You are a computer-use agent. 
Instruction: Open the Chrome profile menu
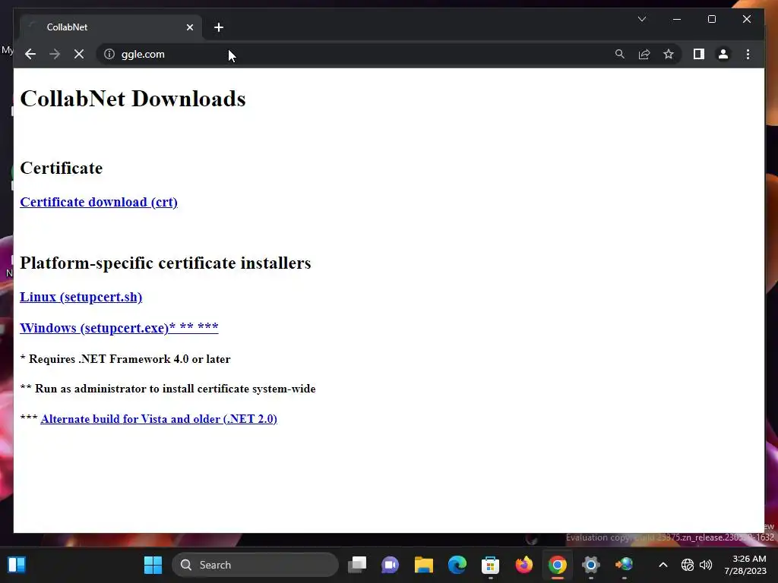pos(723,54)
